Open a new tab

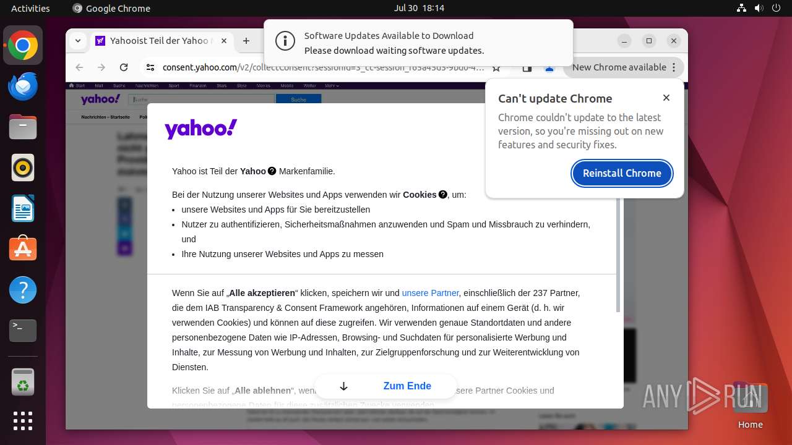tap(246, 41)
